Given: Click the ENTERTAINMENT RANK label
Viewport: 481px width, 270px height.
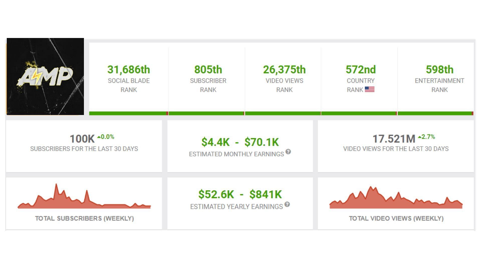Looking at the screenshot, I should (440, 85).
